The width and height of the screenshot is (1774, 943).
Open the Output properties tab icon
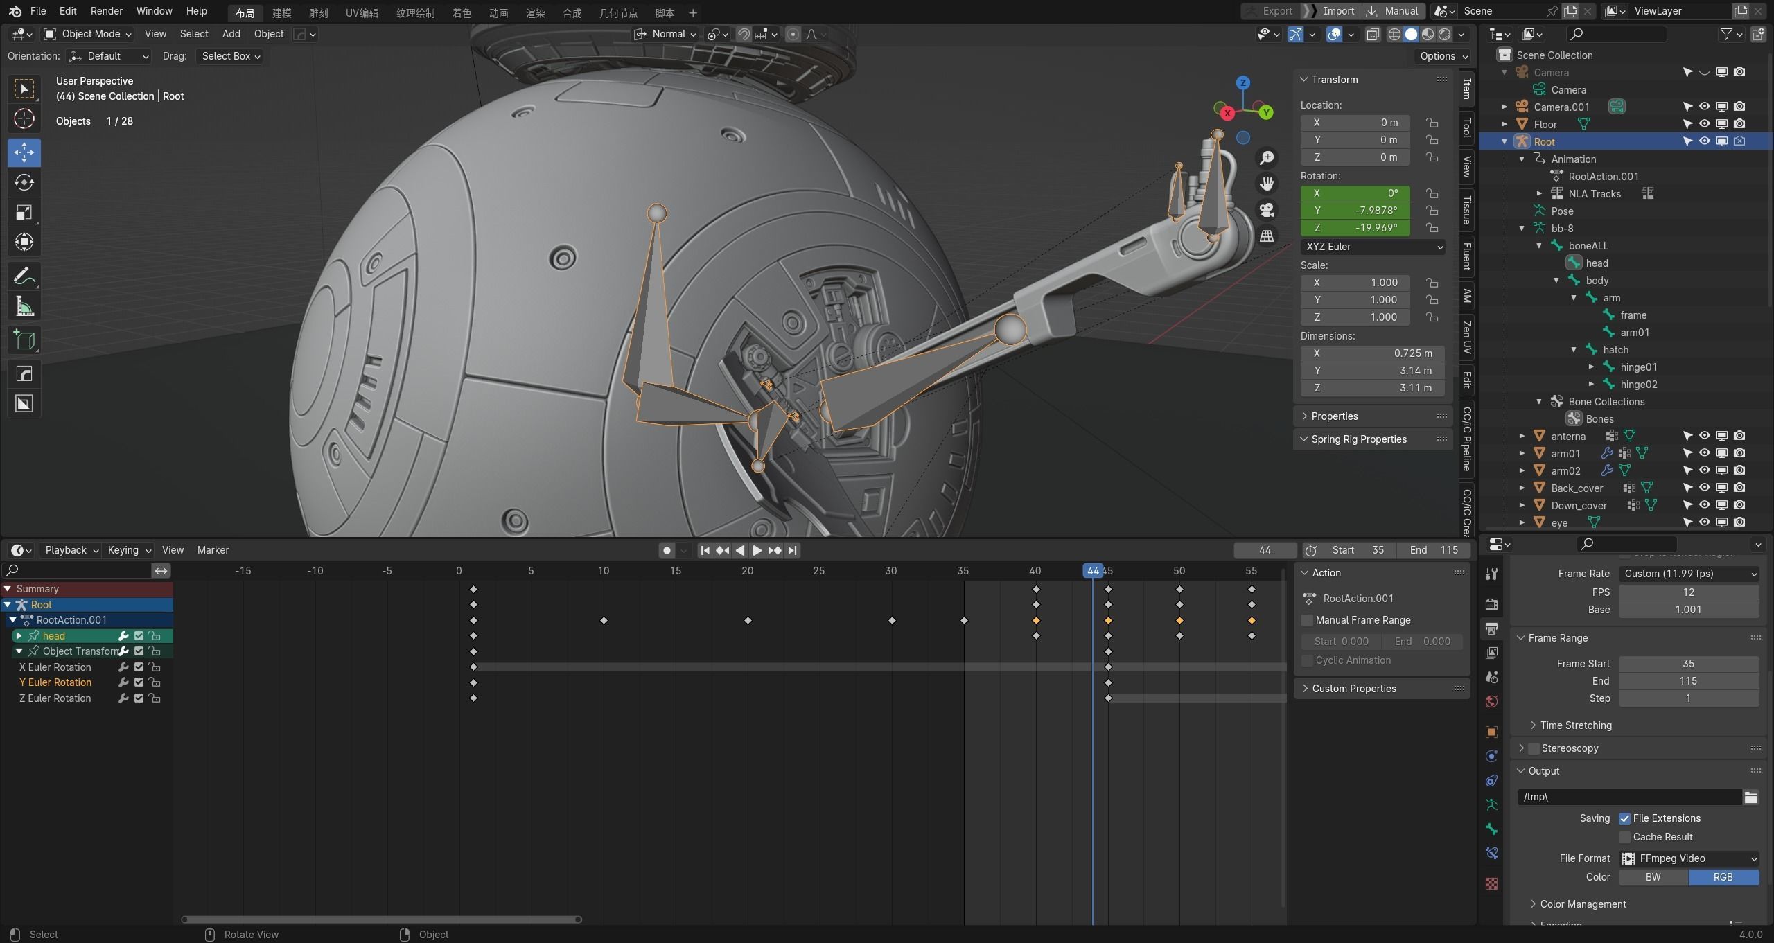pos(1491,628)
